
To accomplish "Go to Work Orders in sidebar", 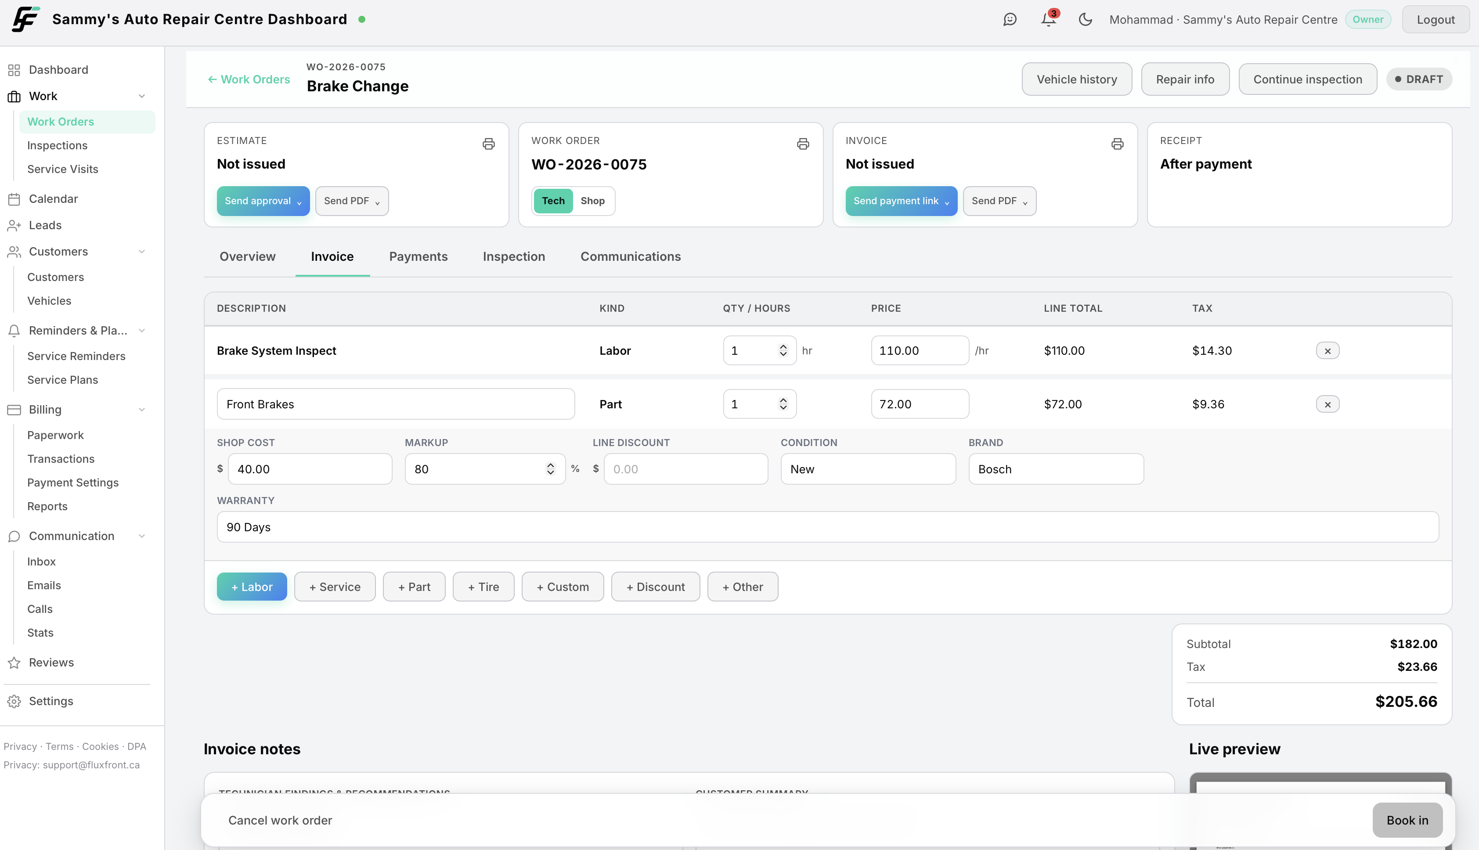I will pyautogui.click(x=87, y=122).
